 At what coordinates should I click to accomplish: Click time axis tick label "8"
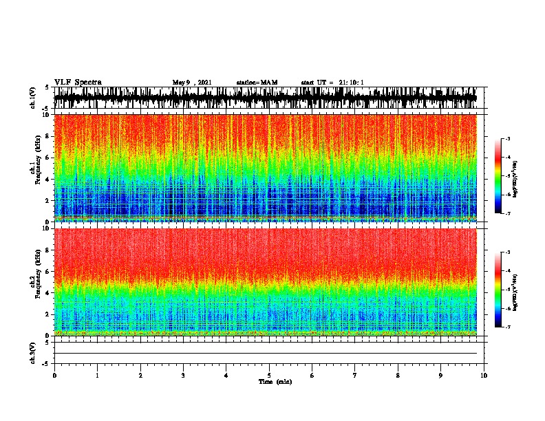tap(398, 376)
